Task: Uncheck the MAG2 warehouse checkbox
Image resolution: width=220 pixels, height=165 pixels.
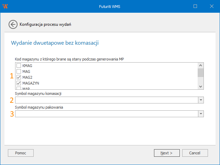Action: (x=19, y=77)
